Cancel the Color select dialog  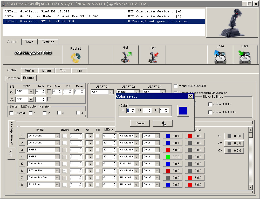tap(140, 123)
